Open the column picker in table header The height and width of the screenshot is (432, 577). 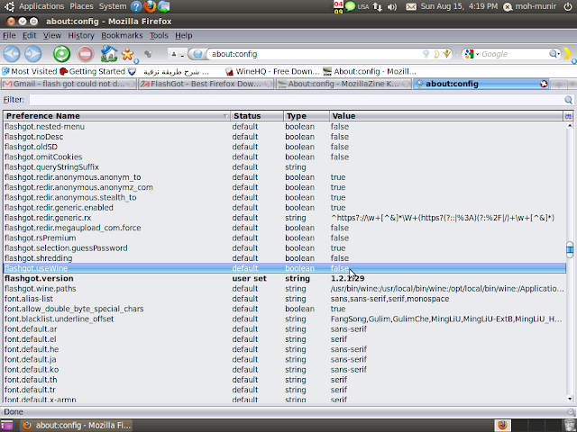(568, 116)
